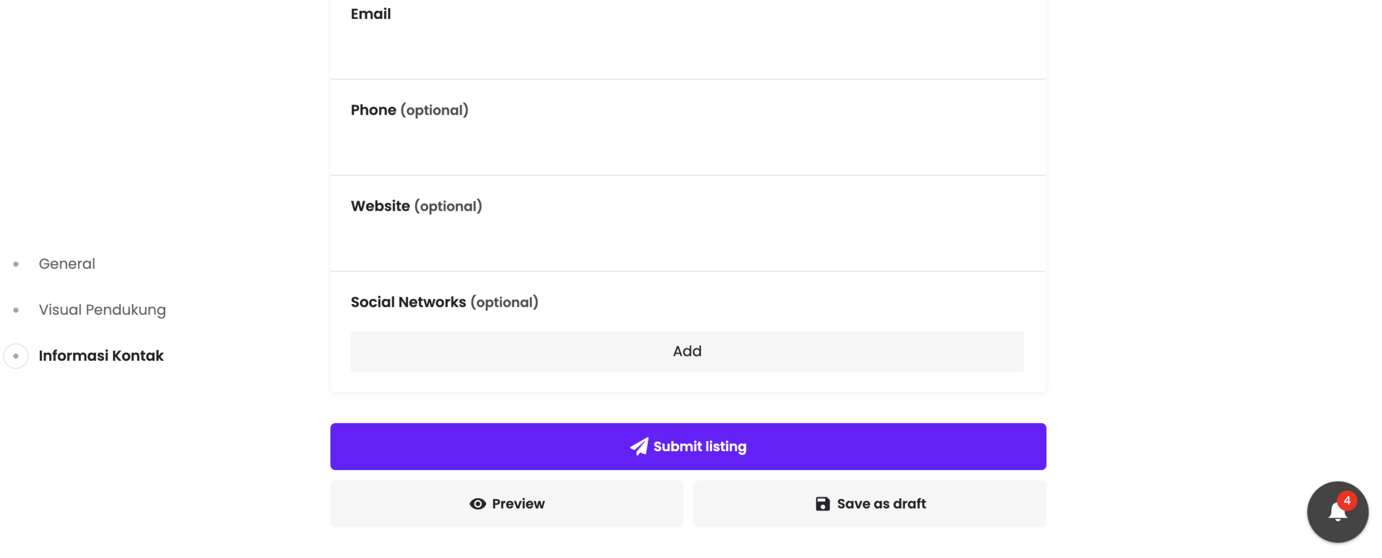Click the Website (optional) label
The width and height of the screenshot is (1382, 558).
click(x=416, y=206)
